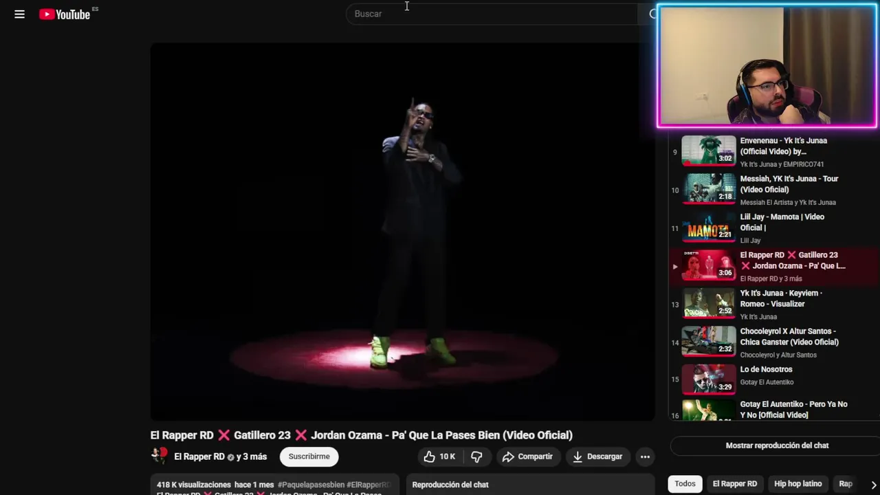Download the video with Descargar
880x495 pixels.
coord(597,456)
